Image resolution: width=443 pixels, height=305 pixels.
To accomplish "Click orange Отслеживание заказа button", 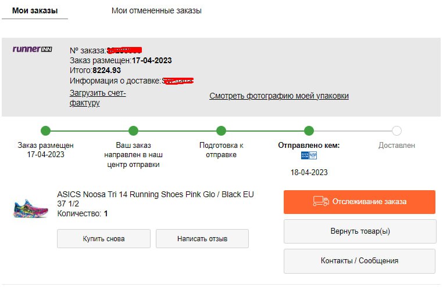I will click(359, 202).
